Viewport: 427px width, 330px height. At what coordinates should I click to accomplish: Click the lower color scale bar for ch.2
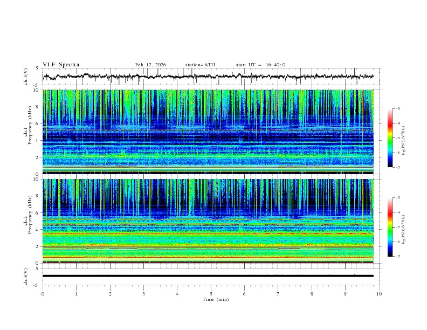pos(390,227)
